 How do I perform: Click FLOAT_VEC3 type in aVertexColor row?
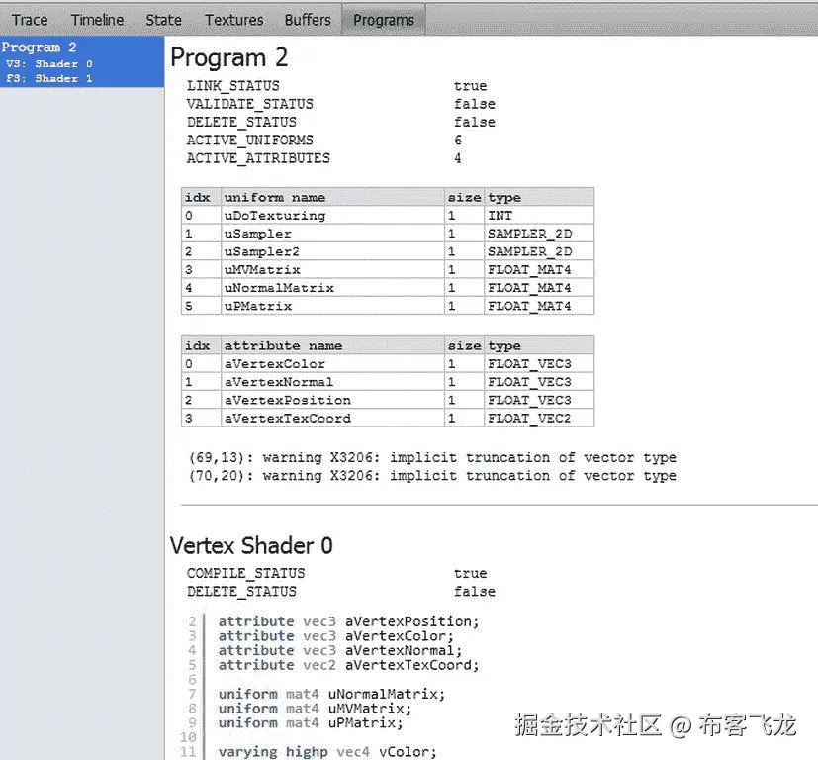click(539, 364)
